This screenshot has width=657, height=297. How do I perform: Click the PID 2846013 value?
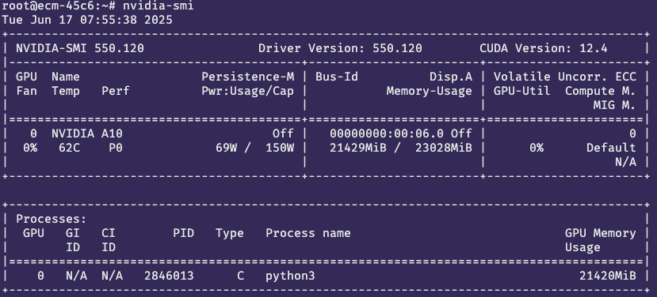tap(169, 276)
